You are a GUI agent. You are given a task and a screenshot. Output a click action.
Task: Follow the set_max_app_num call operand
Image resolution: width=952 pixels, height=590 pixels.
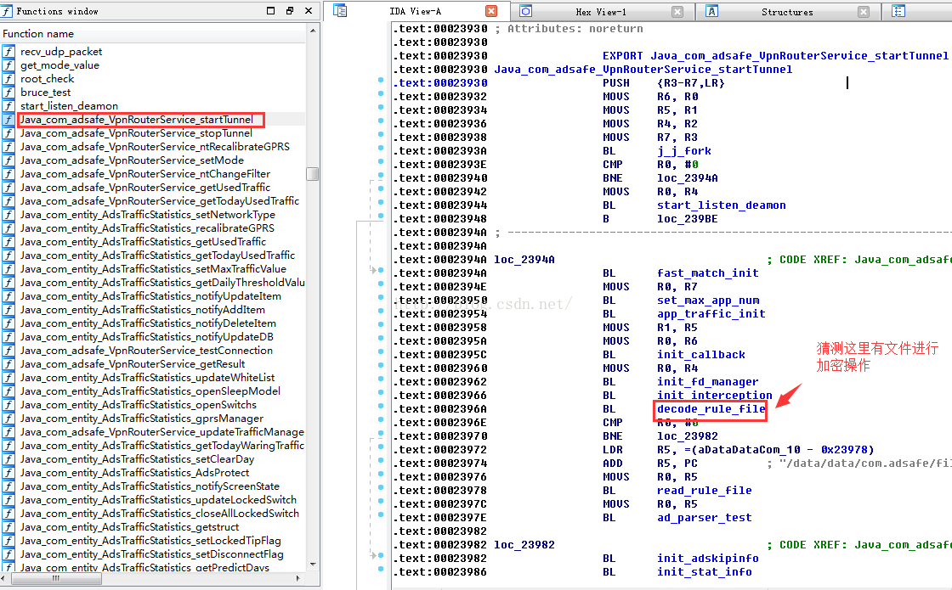pyautogui.click(x=708, y=301)
